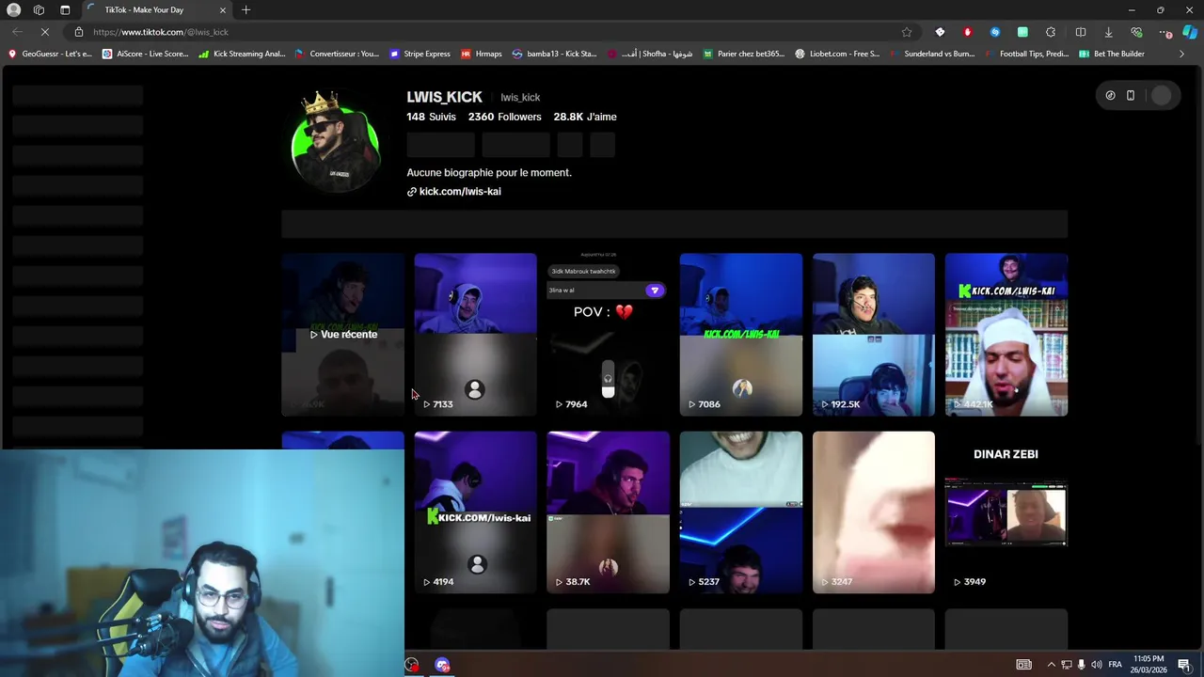Screen dimensions: 1204x677
Task: Open the AiScore - Live Score bookmark
Action: pyautogui.click(x=146, y=54)
